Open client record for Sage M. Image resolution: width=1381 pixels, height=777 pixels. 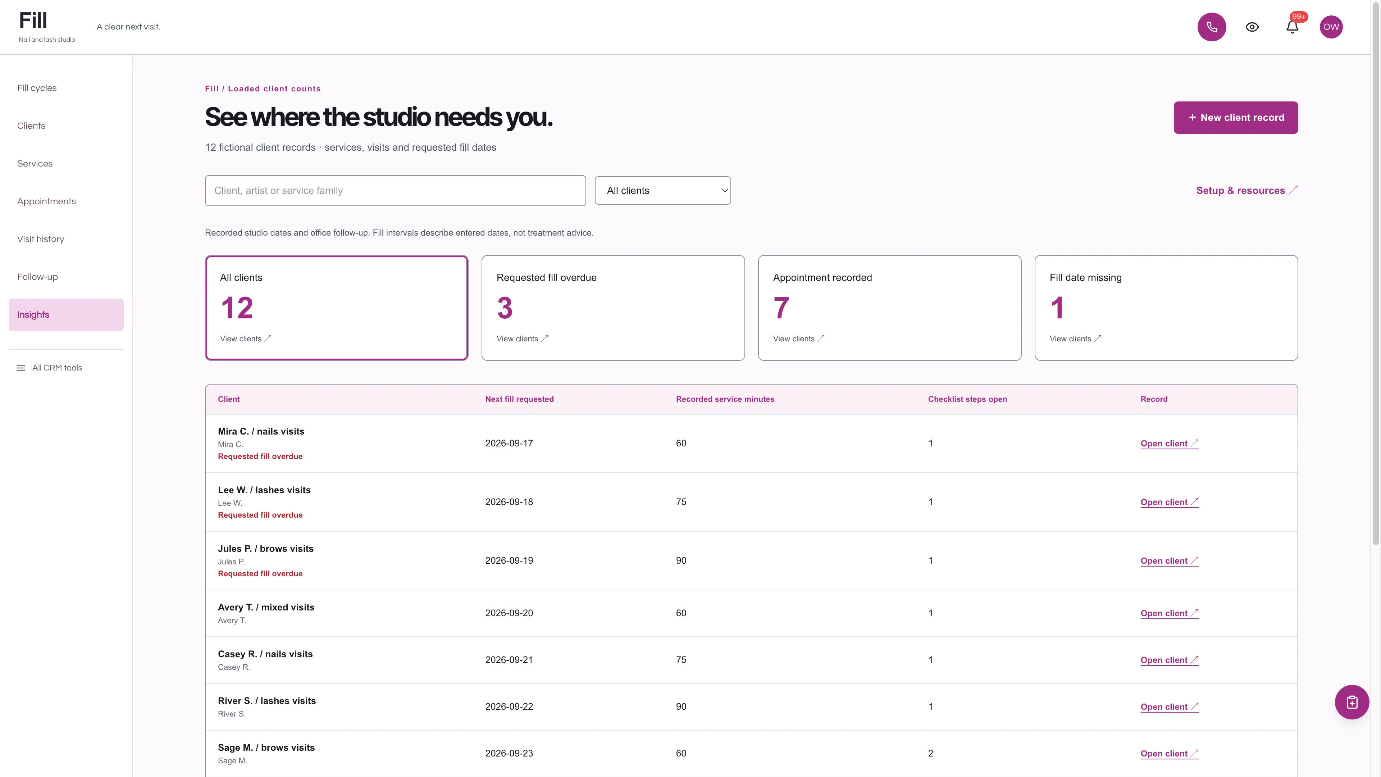tap(1169, 753)
